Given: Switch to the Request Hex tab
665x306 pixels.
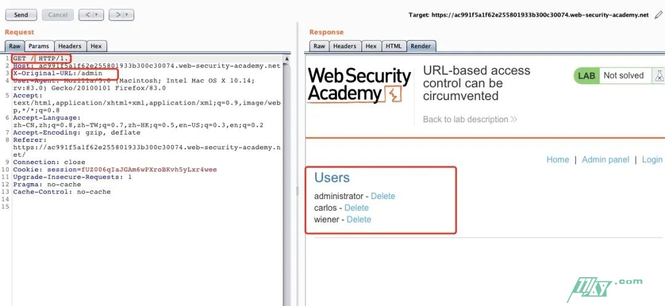Looking at the screenshot, I should 96,46.
